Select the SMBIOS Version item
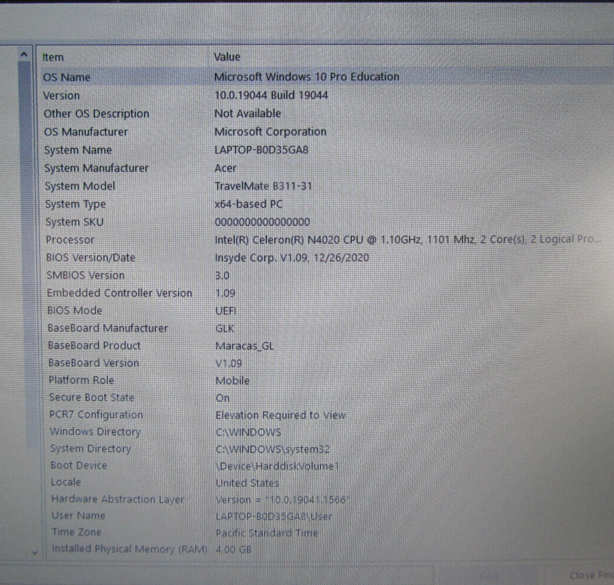This screenshot has height=585, width=614. pos(86,275)
